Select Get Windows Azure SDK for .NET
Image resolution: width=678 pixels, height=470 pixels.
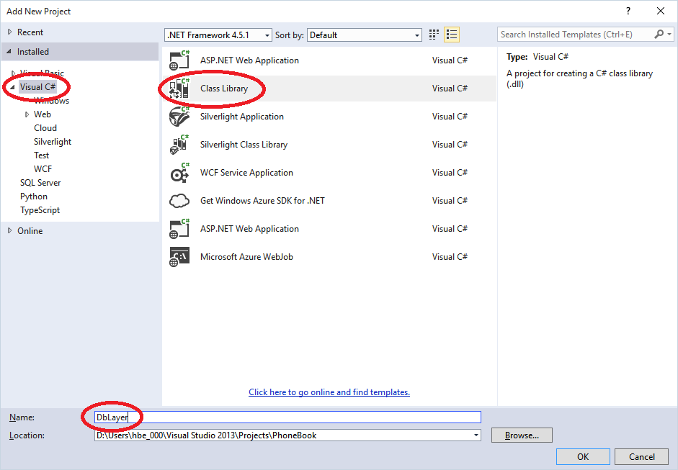tap(262, 201)
